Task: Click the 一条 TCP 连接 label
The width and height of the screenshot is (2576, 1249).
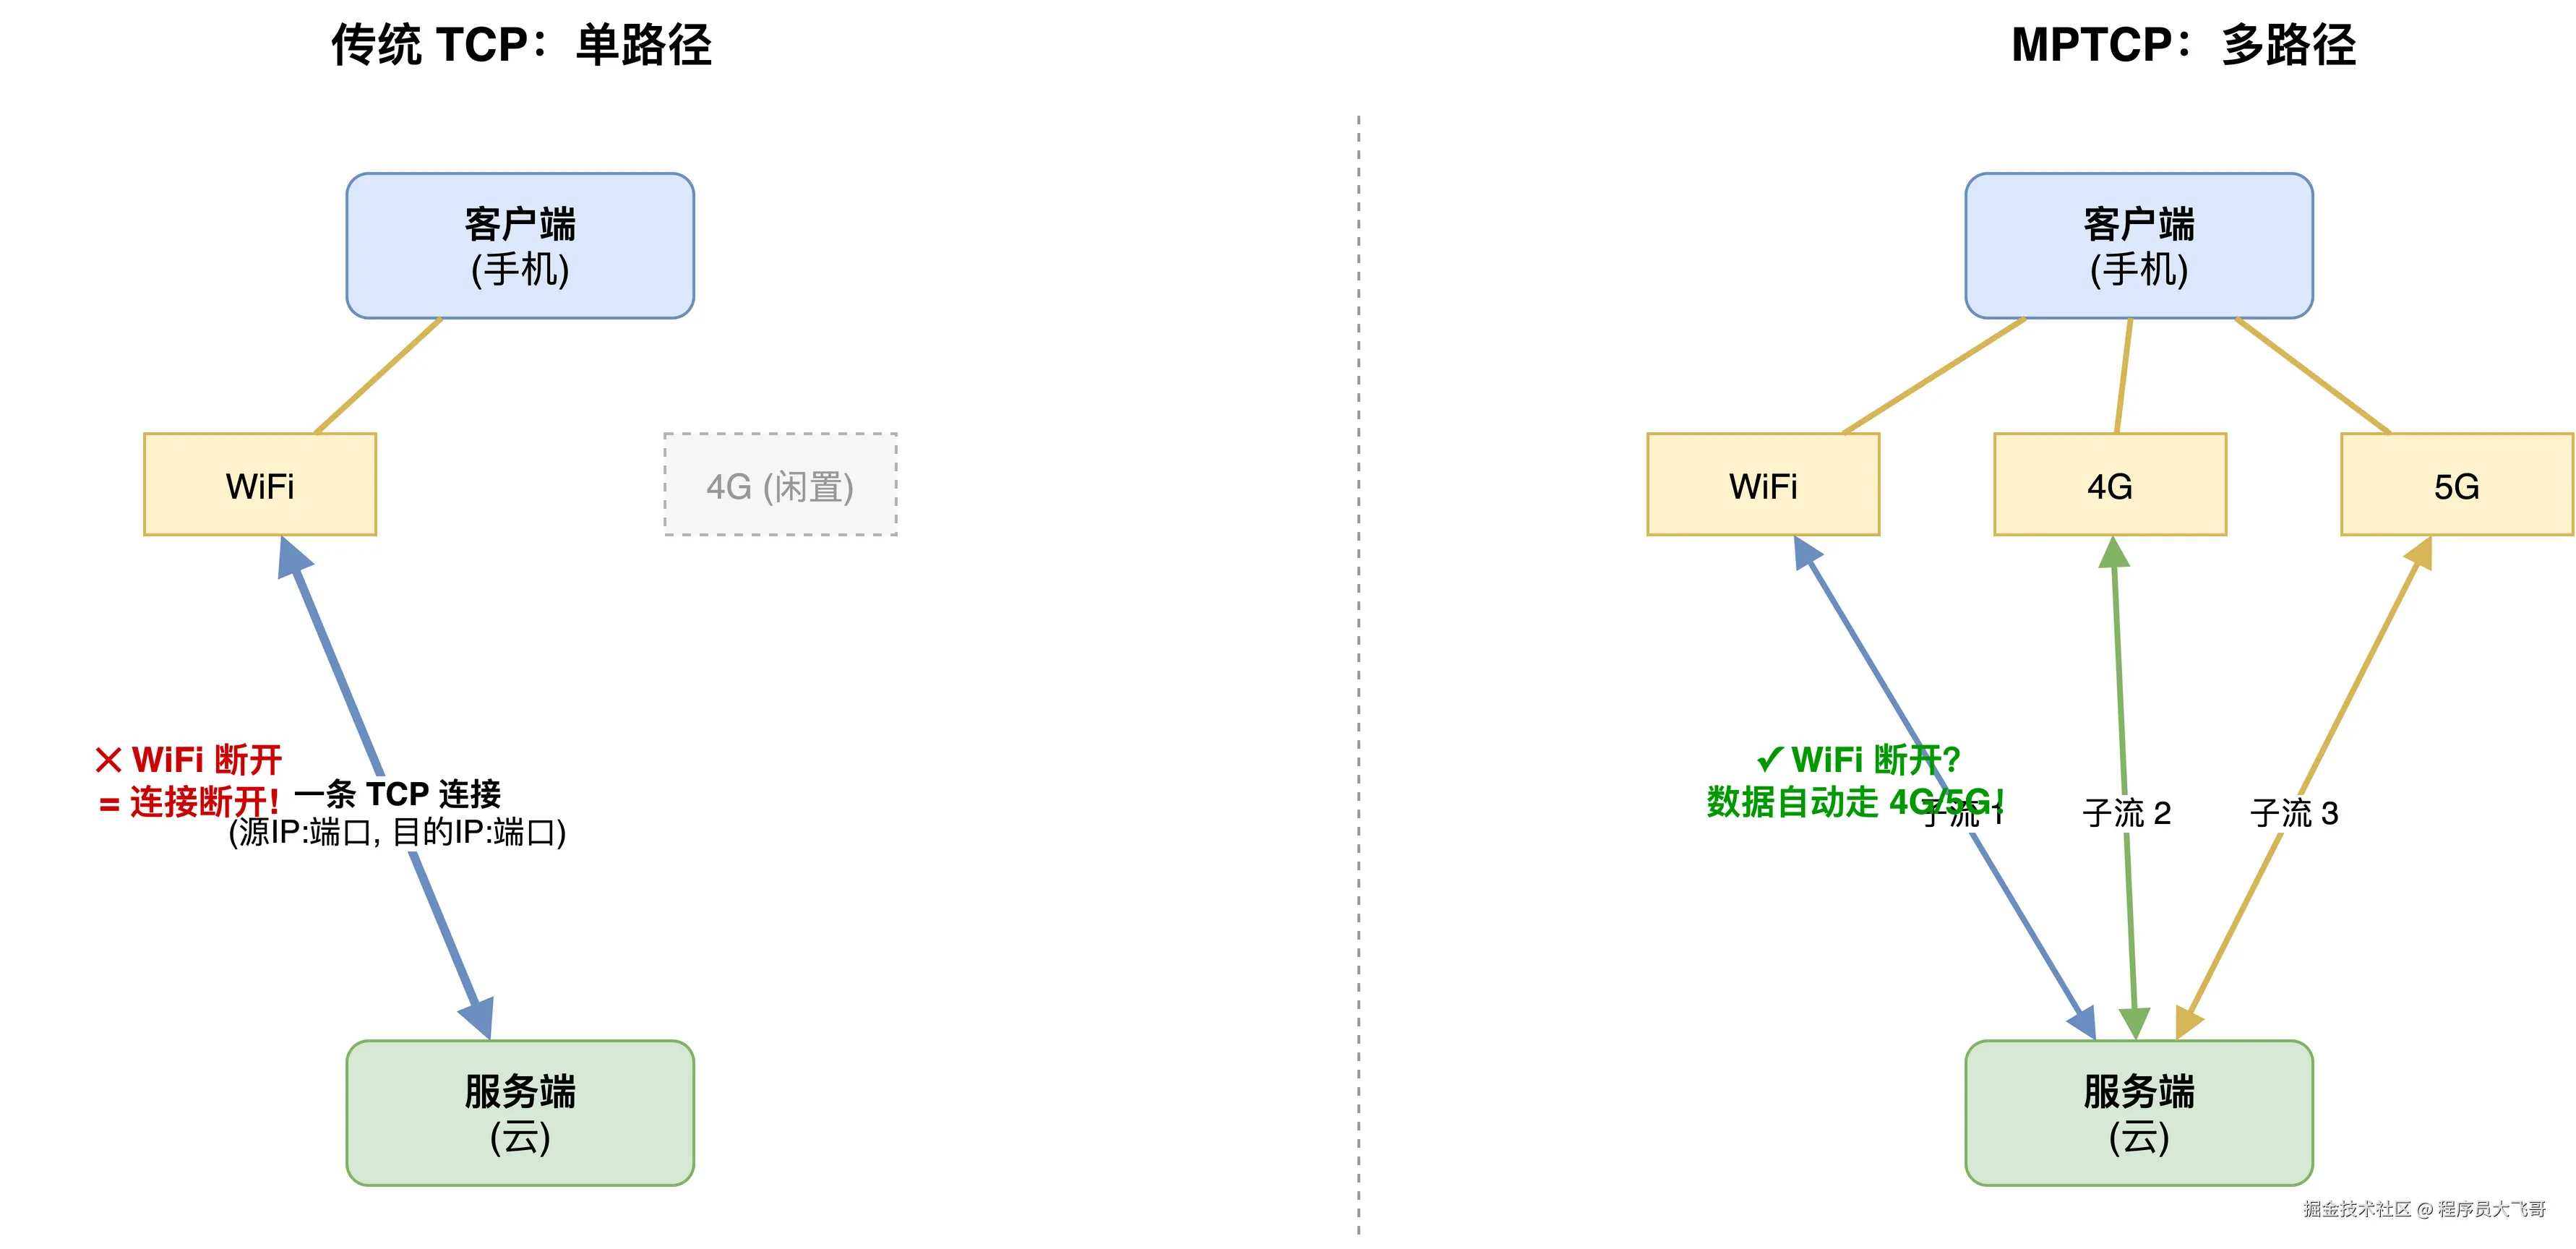Action: [398, 794]
